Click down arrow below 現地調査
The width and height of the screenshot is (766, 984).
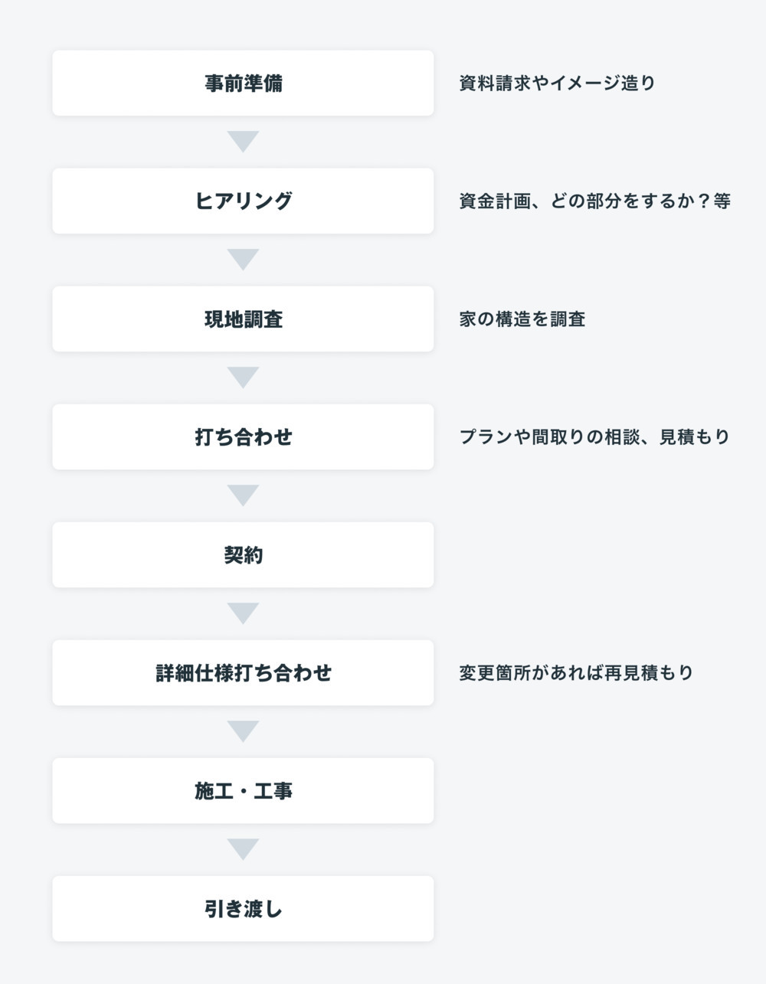[x=243, y=378]
